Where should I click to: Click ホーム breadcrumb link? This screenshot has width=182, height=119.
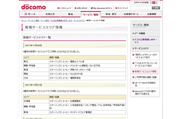point(24,21)
